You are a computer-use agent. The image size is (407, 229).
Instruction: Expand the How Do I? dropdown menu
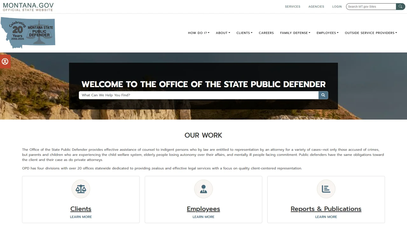point(199,33)
